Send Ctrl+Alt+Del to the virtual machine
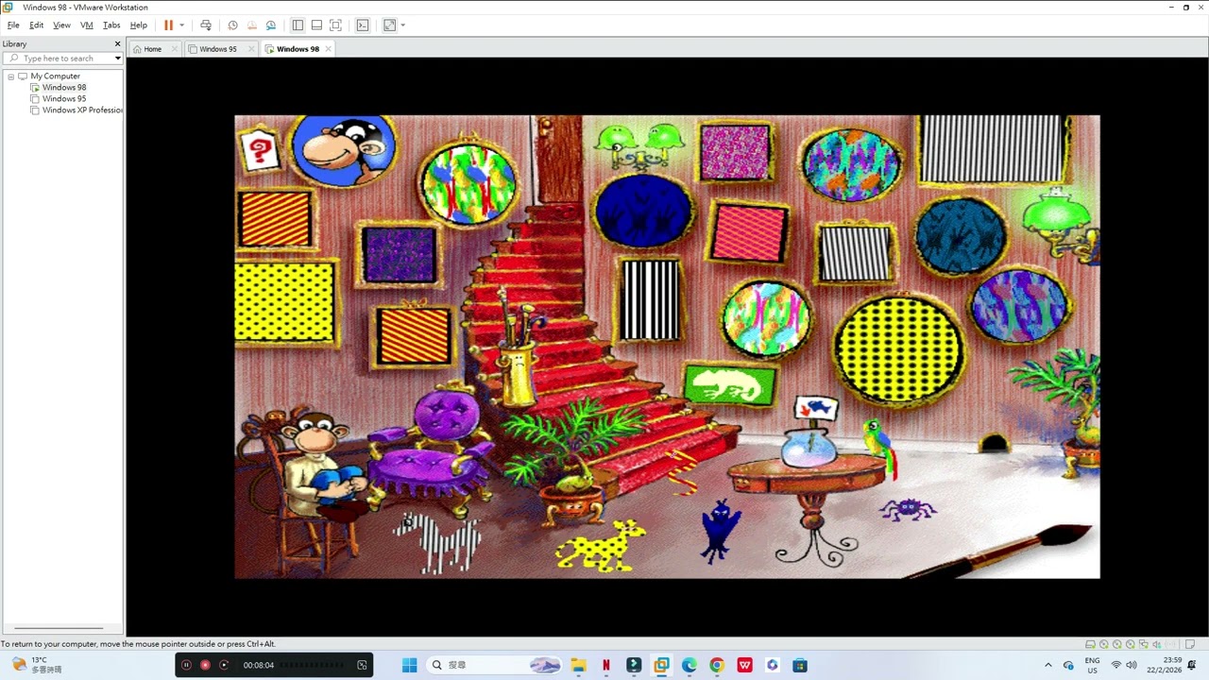 (x=206, y=25)
